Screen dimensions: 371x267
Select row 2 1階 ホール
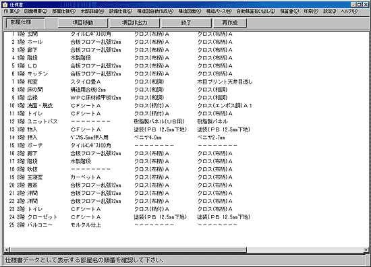[x=121, y=42]
